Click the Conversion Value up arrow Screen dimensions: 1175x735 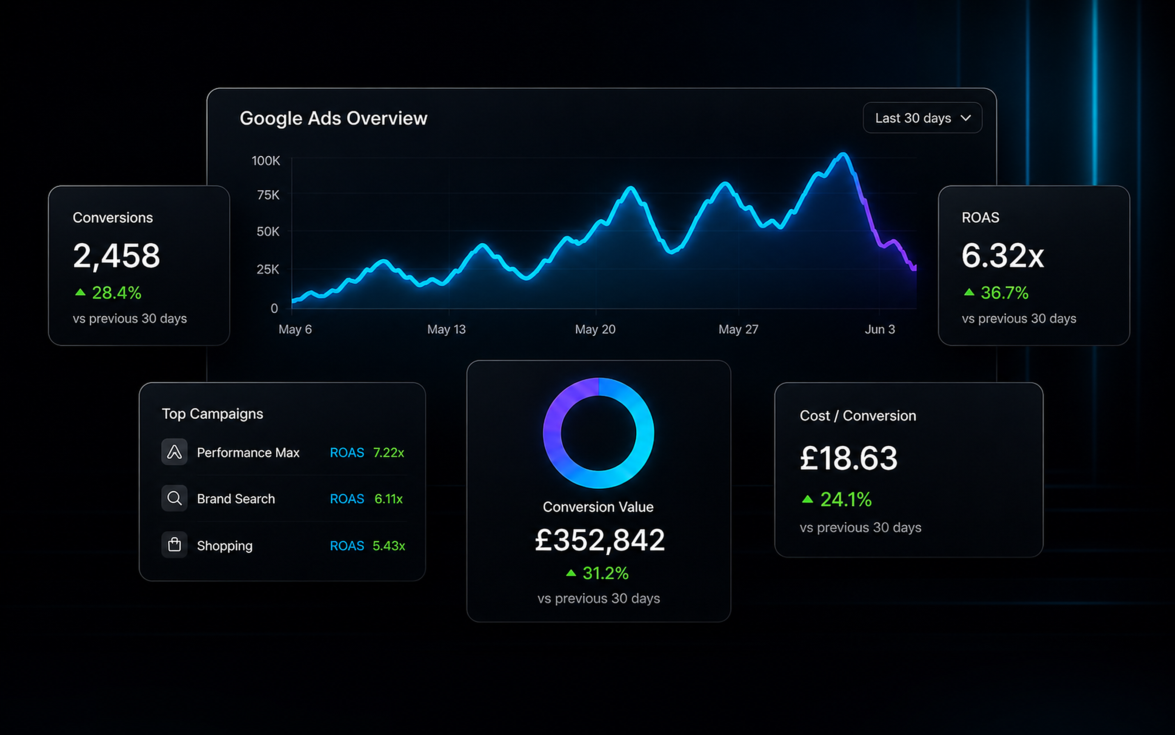571,573
